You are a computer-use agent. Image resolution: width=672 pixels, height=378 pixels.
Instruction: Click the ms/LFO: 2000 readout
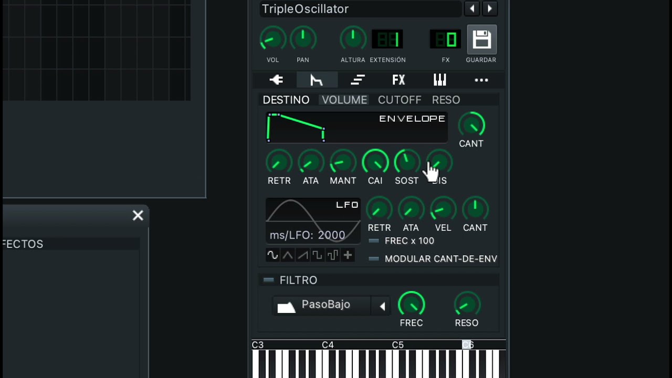(x=307, y=235)
